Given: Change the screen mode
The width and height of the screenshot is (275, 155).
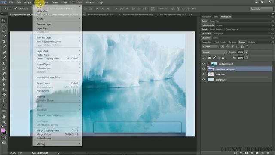Looking at the screenshot, I should pyautogui.click(x=4, y=143).
